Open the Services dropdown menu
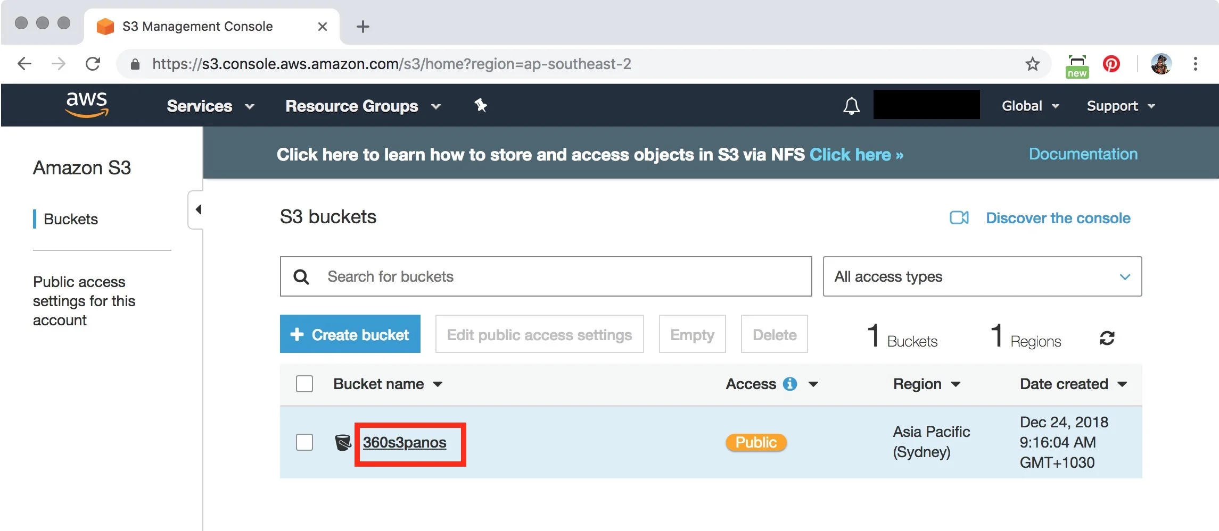 click(x=210, y=106)
